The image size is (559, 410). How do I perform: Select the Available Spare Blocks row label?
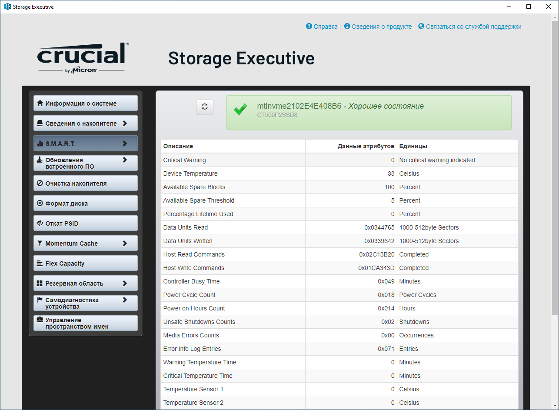point(194,187)
